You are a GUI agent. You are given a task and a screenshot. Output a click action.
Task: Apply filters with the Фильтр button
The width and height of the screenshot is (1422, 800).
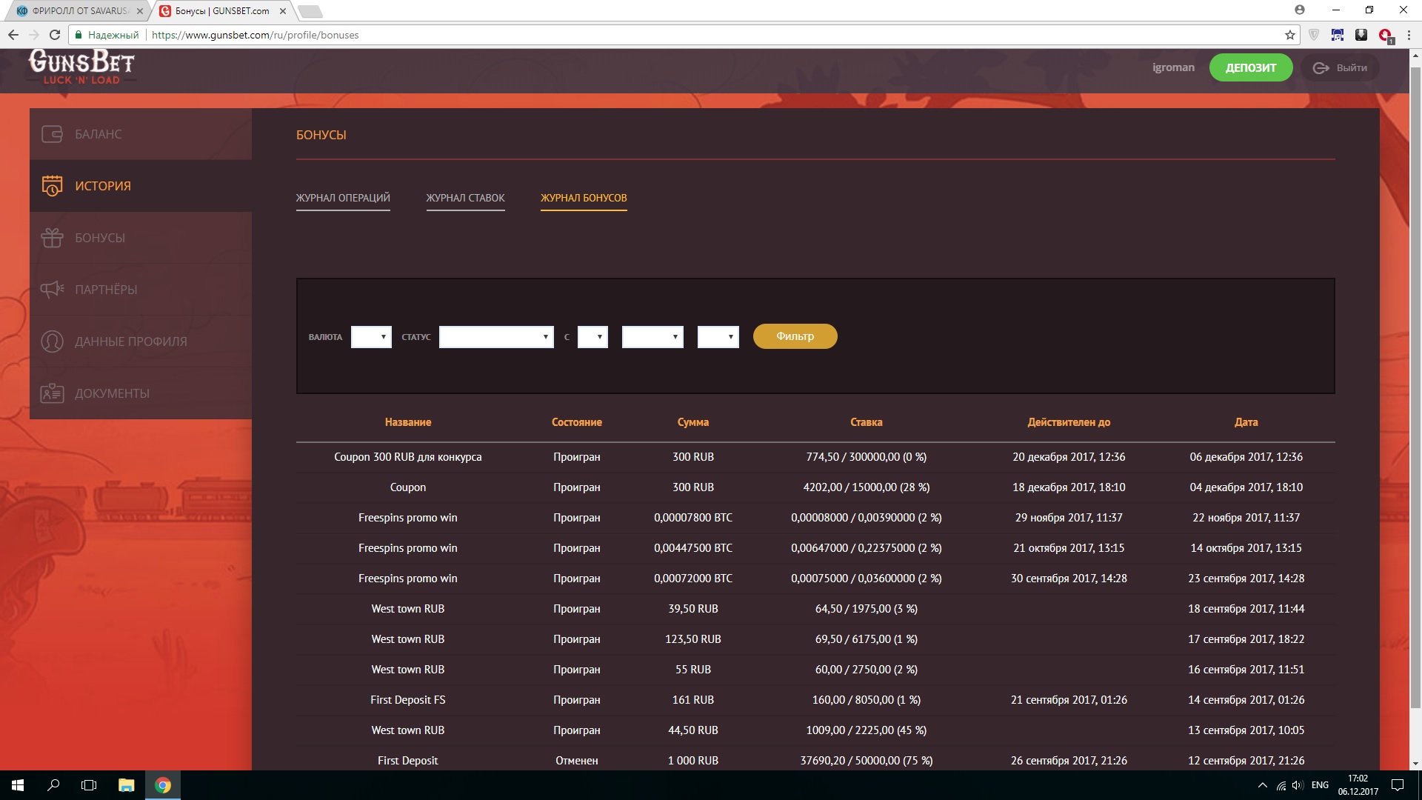coord(795,336)
